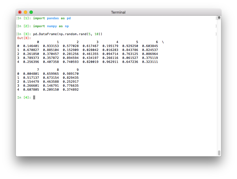Click the block cursor after In [4]
This screenshot has width=237, height=179.
click(34, 97)
